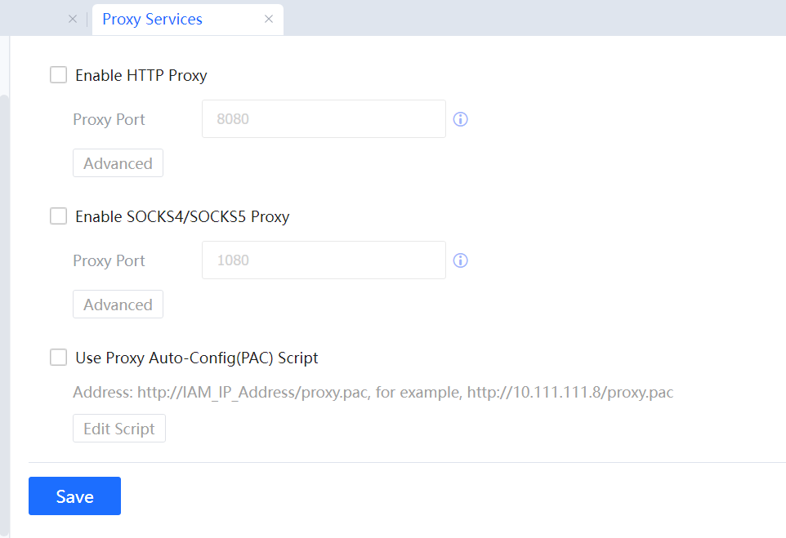Open Advanced settings under SOCKS4/SOCKS5 Proxy
The width and height of the screenshot is (786, 538).
118,305
